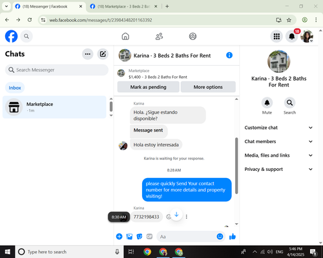
Task: React to the 7732198433 message
Action: pyautogui.click(x=169, y=217)
